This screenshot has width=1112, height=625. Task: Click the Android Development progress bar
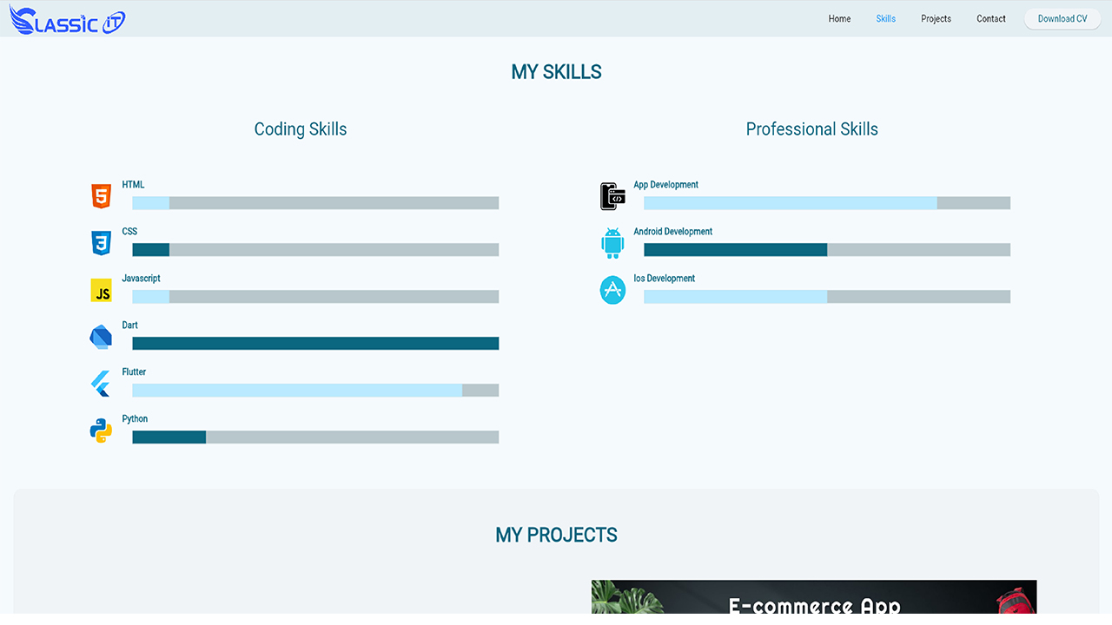click(x=827, y=250)
